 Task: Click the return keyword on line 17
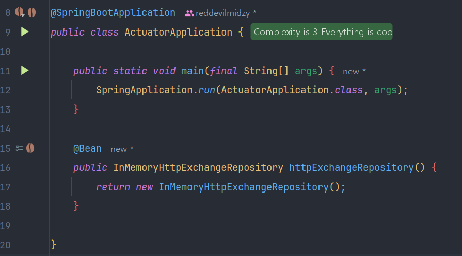pos(113,187)
